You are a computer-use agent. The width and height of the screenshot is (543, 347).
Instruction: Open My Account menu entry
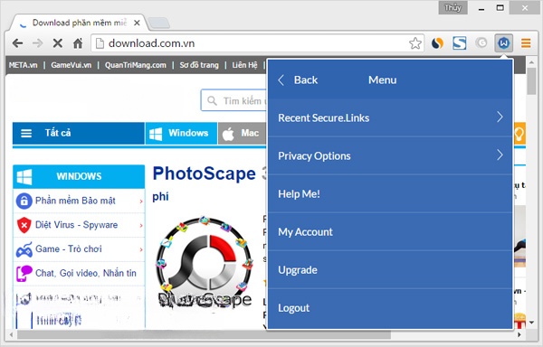pyautogui.click(x=390, y=232)
